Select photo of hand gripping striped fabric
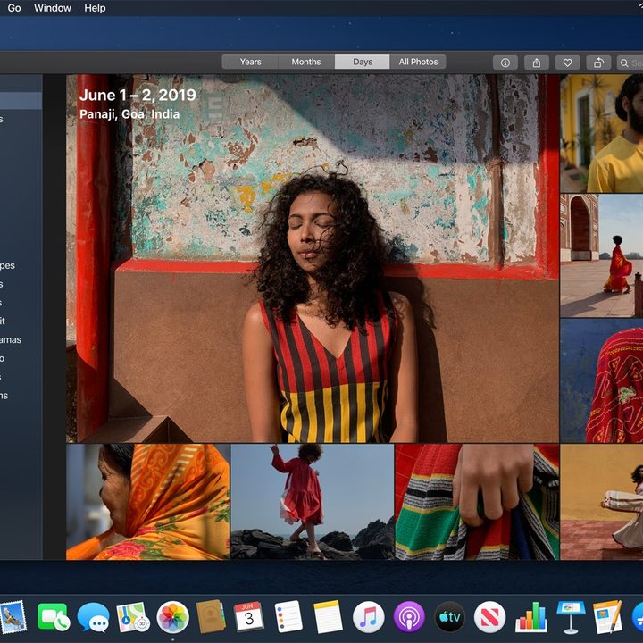The image size is (643, 643). tap(477, 502)
